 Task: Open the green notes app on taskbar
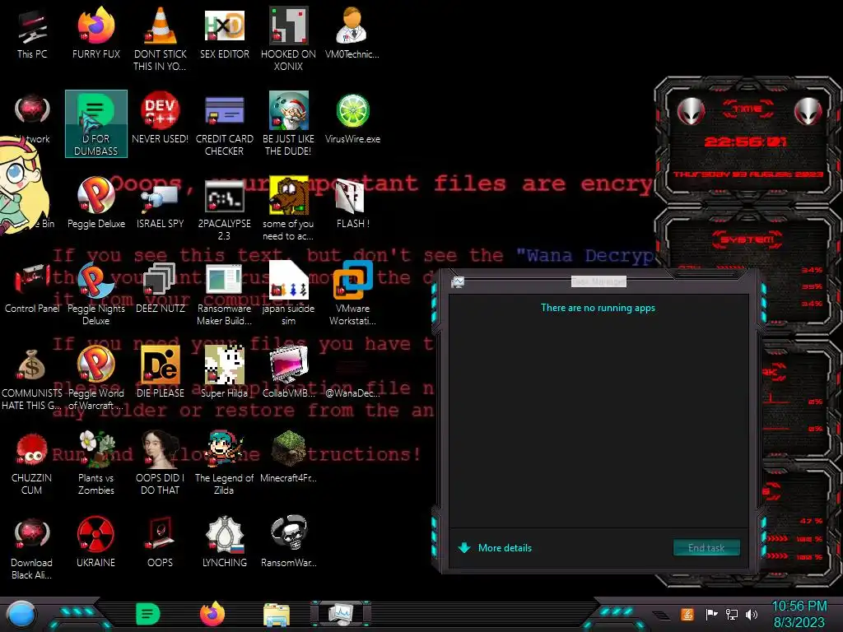148,614
